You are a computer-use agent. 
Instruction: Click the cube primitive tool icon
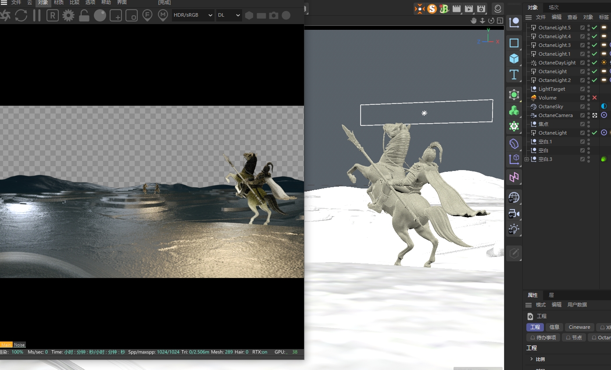[x=514, y=58]
